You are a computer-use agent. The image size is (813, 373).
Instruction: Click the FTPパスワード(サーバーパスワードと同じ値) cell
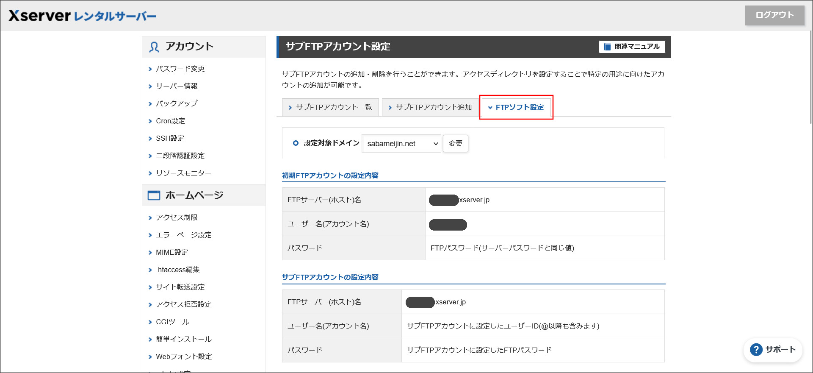[545, 248]
